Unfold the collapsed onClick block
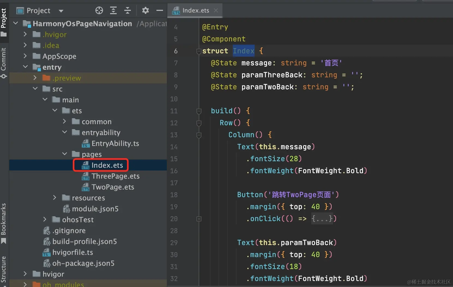Image resolution: width=453 pixels, height=287 pixels. 199,219
